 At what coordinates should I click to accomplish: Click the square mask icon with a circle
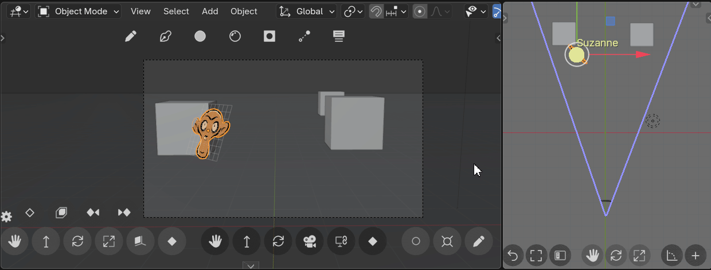269,37
